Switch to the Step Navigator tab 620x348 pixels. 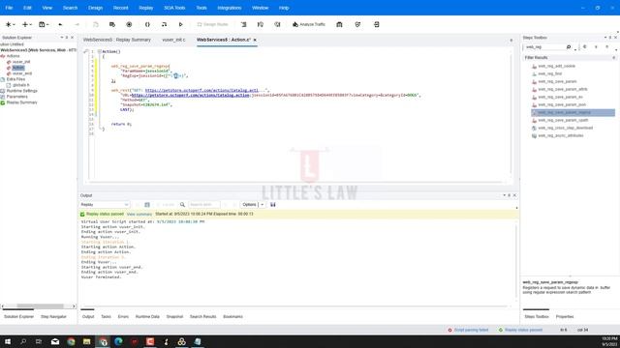[53, 317]
